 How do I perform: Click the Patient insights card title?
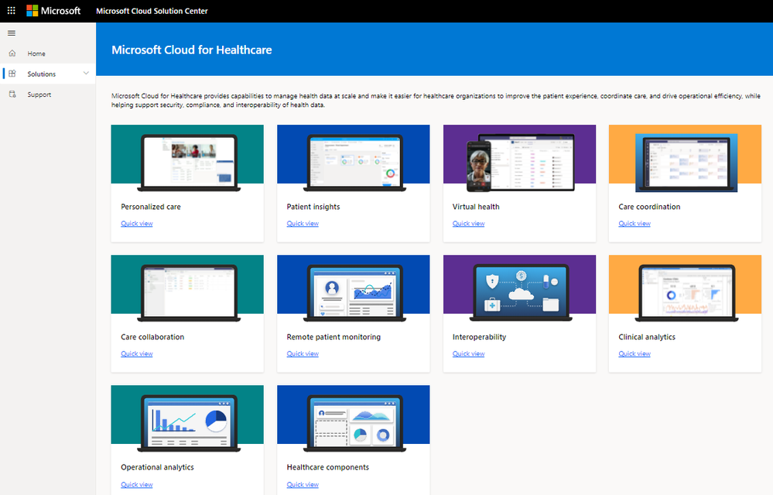pyautogui.click(x=313, y=207)
